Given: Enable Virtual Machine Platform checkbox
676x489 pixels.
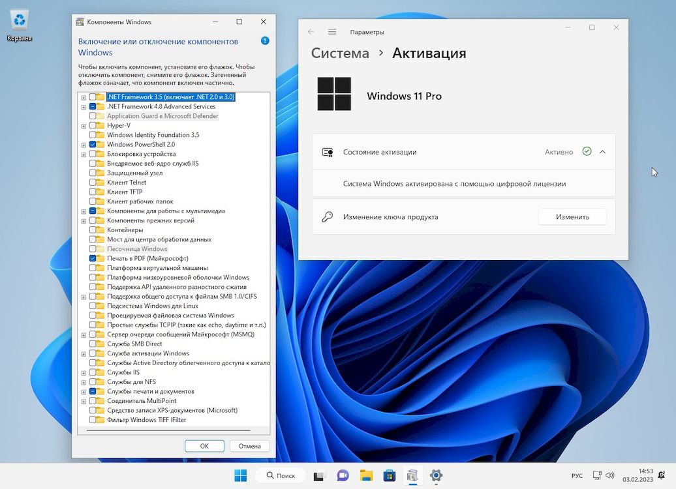Looking at the screenshot, I should [x=93, y=267].
